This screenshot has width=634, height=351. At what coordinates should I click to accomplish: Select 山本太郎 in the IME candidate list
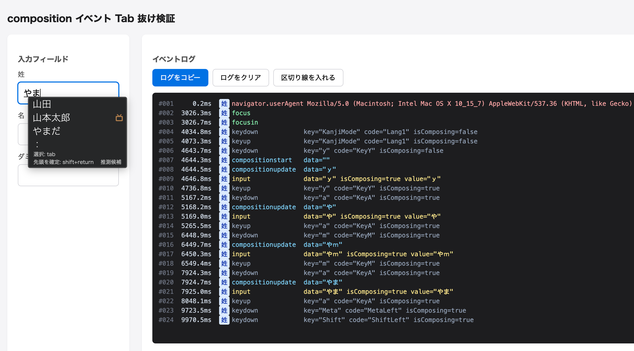click(52, 118)
